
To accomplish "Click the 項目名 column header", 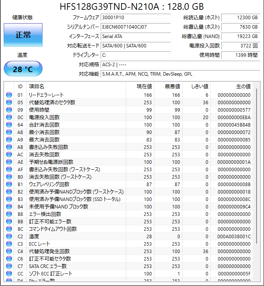I will (x=76, y=87).
